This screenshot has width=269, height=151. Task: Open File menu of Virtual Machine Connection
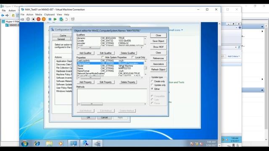tap(22, 15)
